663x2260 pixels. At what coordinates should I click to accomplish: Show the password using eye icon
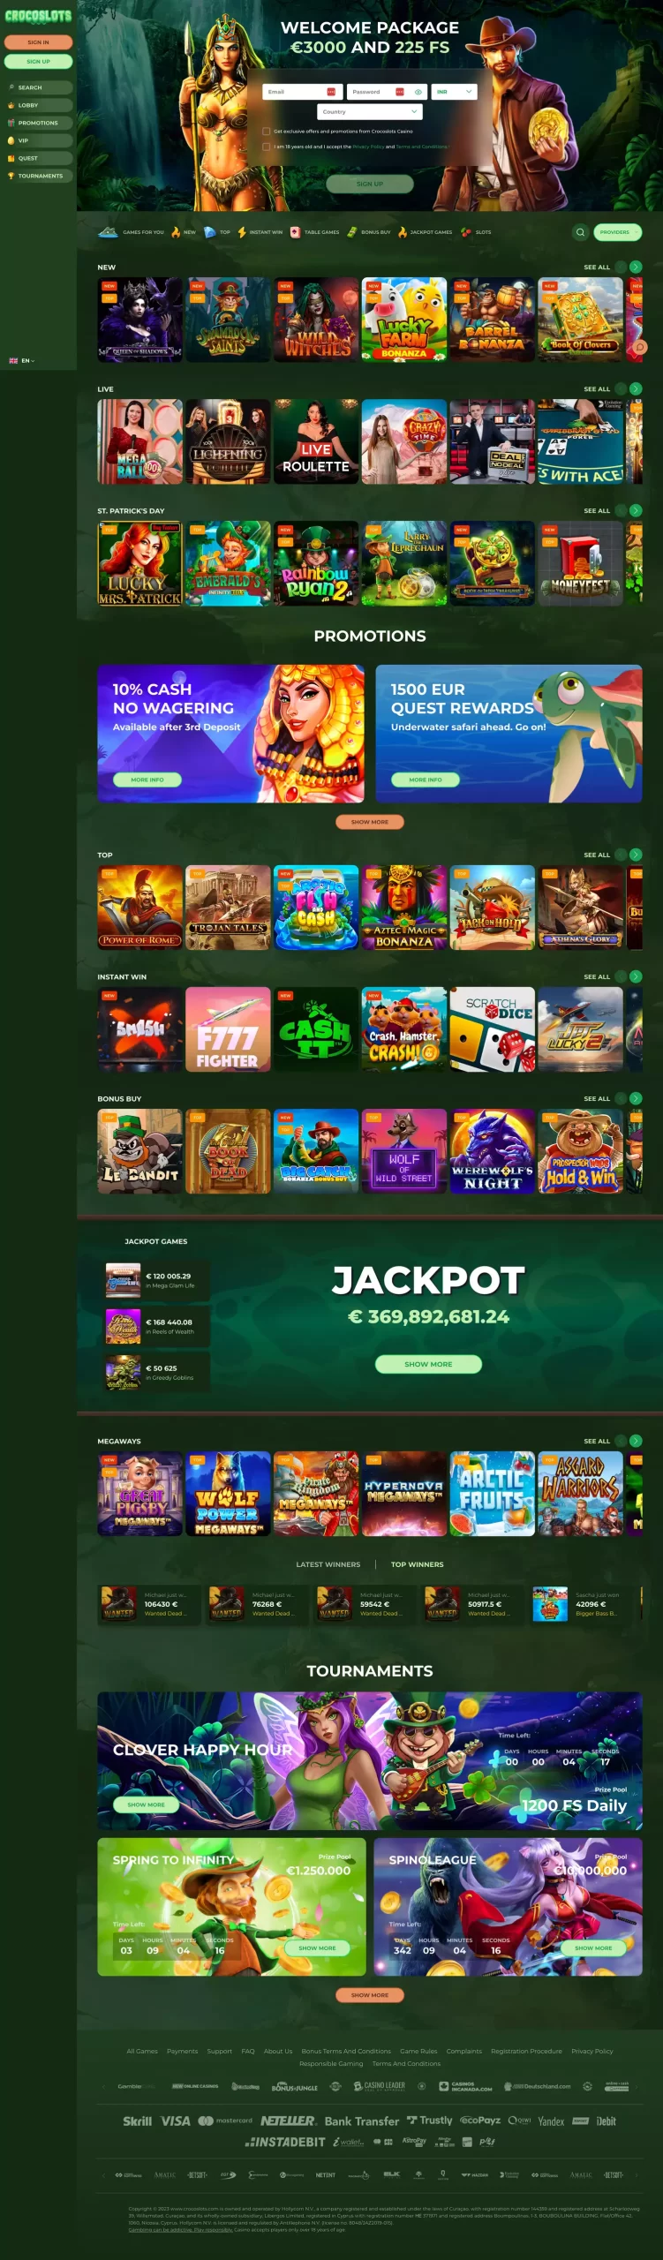[418, 92]
